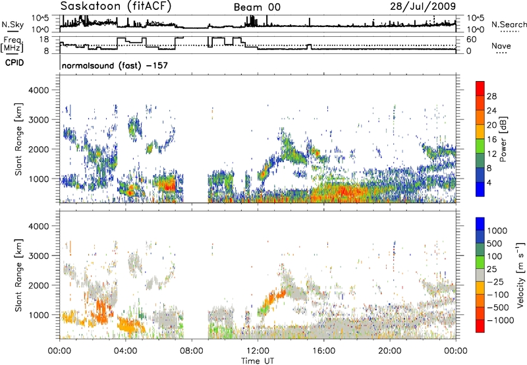The image size is (527, 365).
Task: Click the Slant Range label of power panel
Action: [x=18, y=139]
